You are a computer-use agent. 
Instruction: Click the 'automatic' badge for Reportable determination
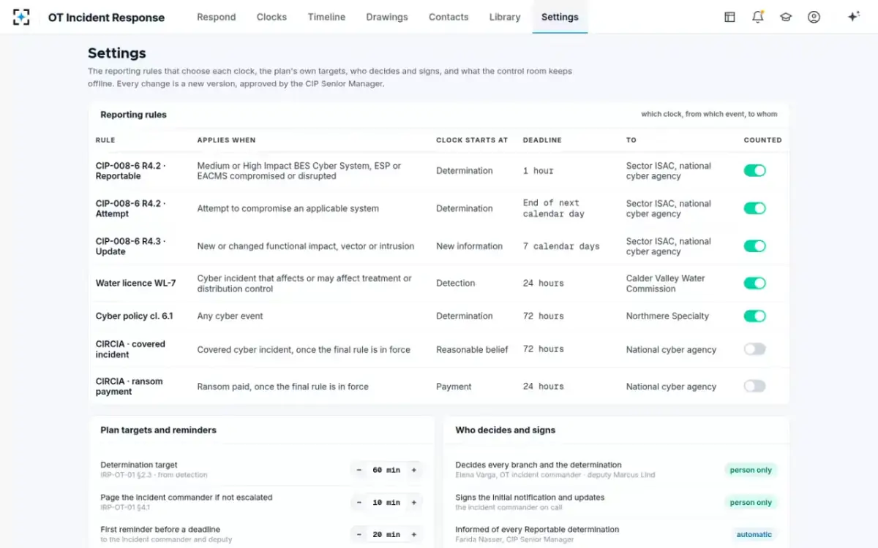[754, 534]
